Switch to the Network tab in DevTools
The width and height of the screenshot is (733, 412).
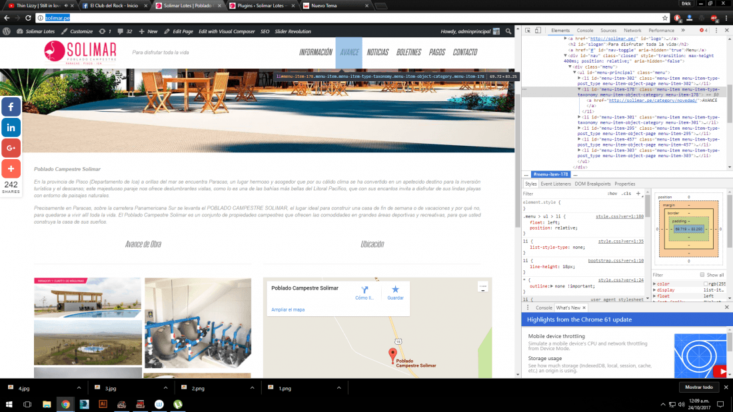pos(632,31)
